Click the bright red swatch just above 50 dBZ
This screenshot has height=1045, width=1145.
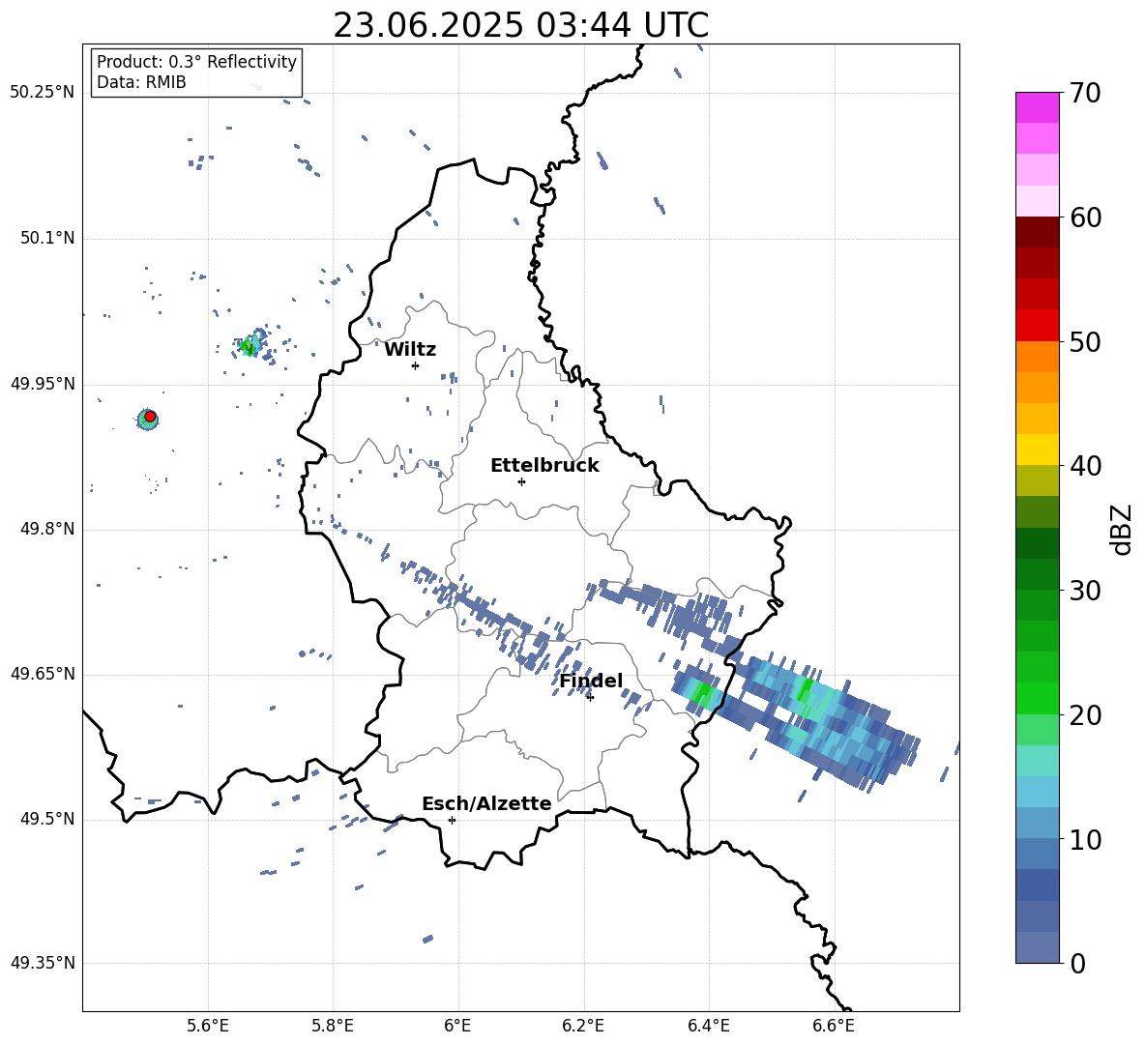[x=1037, y=326]
